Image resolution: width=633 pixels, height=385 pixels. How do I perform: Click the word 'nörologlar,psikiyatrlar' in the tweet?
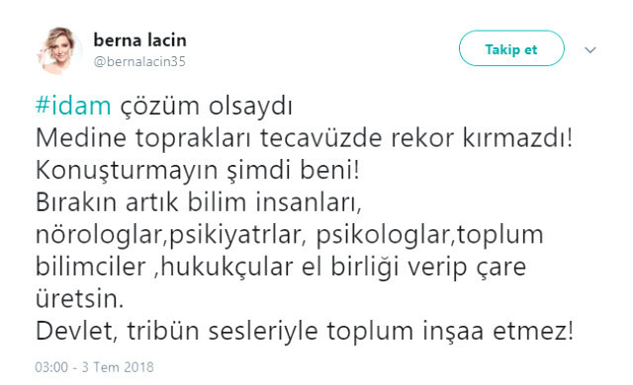168,235
